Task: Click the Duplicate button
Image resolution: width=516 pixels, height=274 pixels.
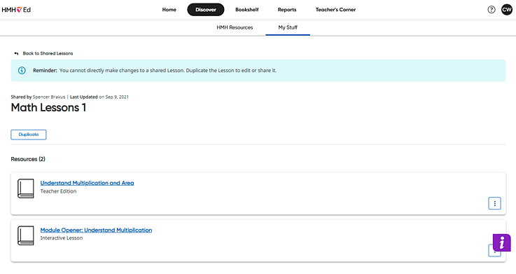Action: 29,135
